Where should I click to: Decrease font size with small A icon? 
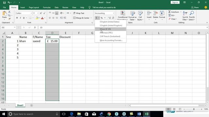click(44, 13)
